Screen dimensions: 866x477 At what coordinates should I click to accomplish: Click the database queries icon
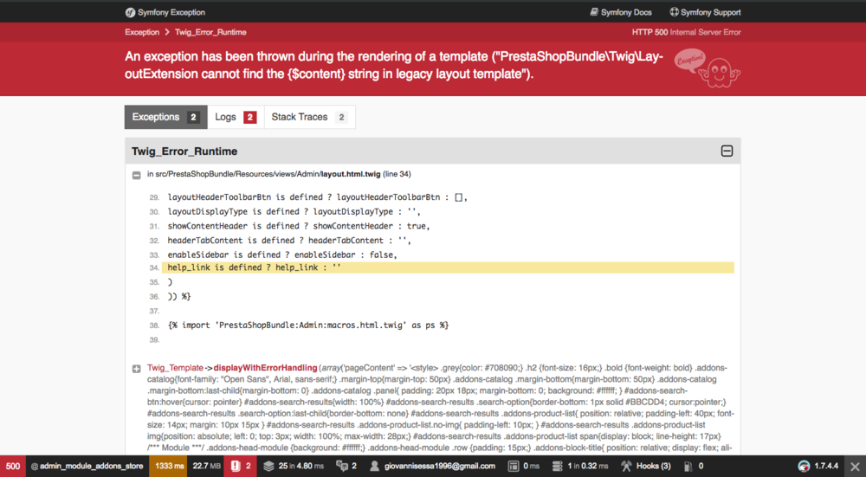pyautogui.click(x=557, y=467)
